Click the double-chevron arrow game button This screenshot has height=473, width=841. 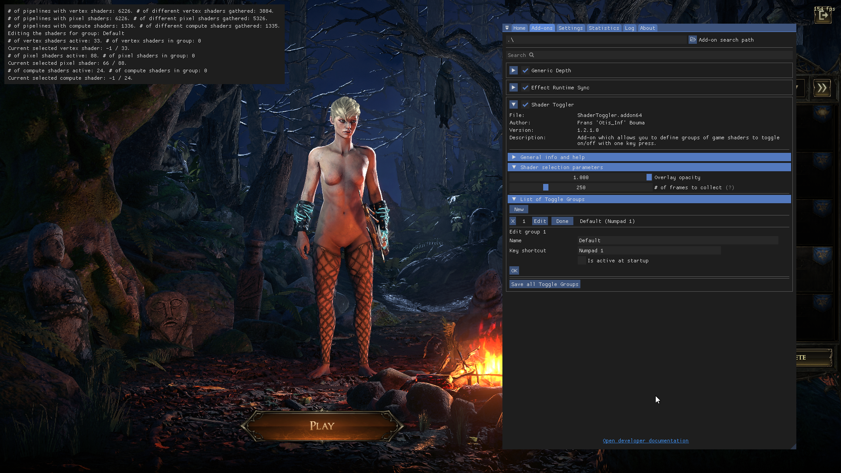822,88
